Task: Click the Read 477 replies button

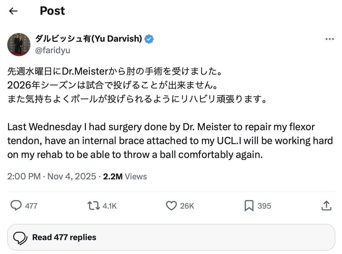Action: click(x=171, y=238)
